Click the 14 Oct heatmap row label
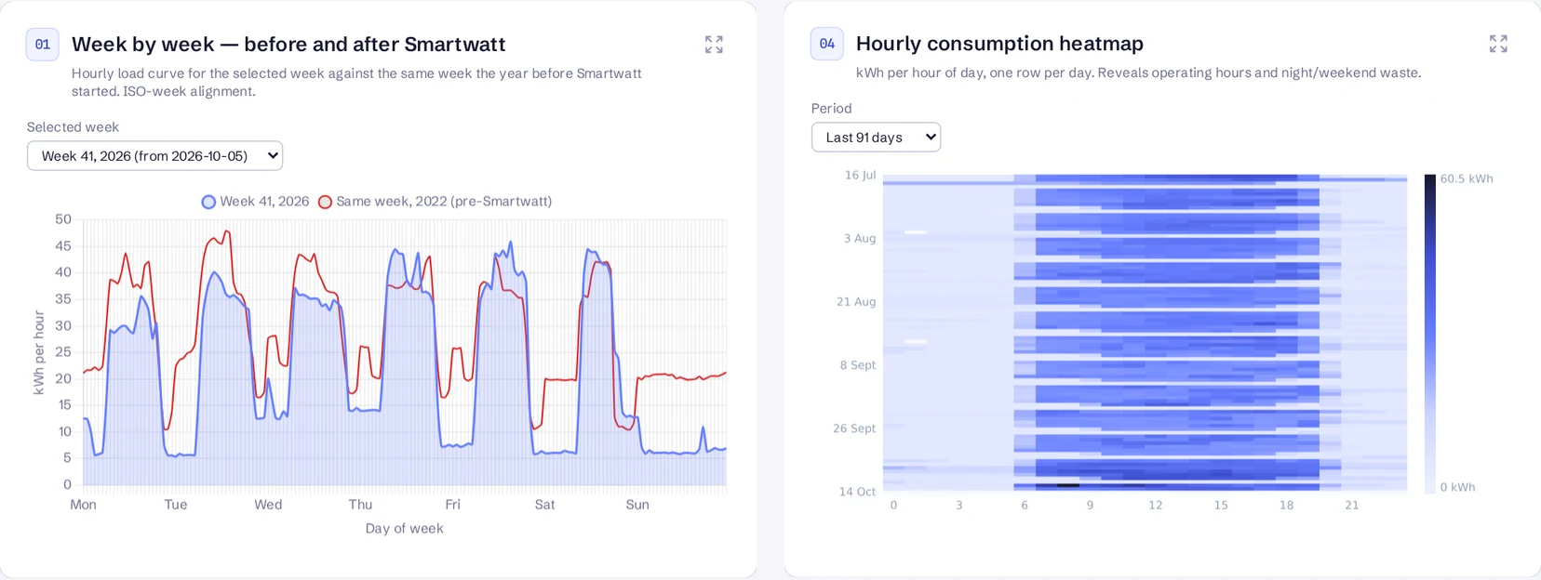The image size is (1541, 580). point(857,492)
